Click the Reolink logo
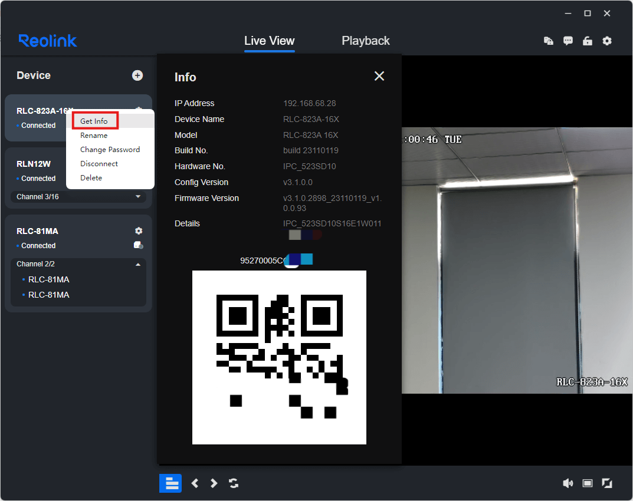Image resolution: width=633 pixels, height=501 pixels. [x=48, y=41]
